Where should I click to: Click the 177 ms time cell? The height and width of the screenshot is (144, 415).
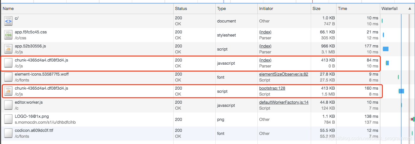coord(371,46)
